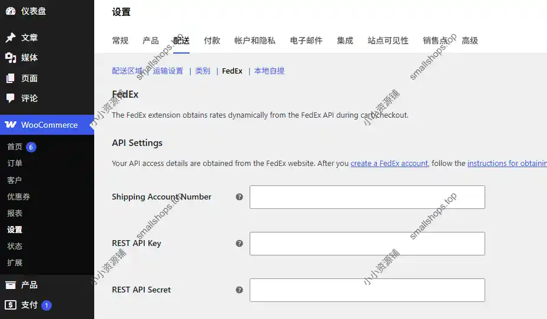Show help tooltip for REST API Key
The width and height of the screenshot is (547, 319).
click(x=239, y=243)
